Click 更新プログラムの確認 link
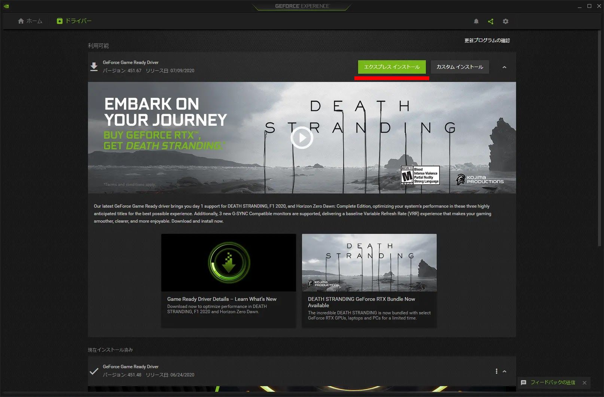The height and width of the screenshot is (397, 604). pyautogui.click(x=487, y=40)
